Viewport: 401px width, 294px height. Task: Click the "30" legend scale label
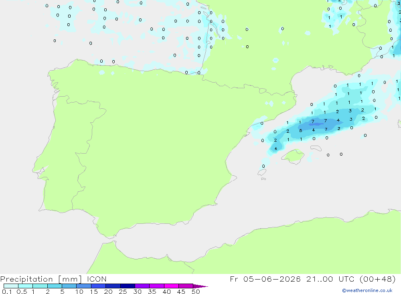137,292
